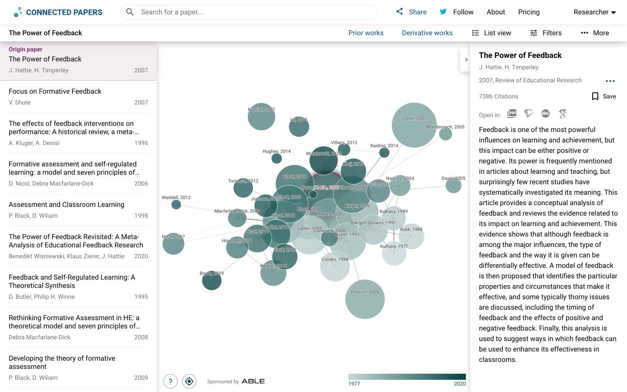Screen dimensions: 627x392
Task: Open the About page
Action: [496, 12]
